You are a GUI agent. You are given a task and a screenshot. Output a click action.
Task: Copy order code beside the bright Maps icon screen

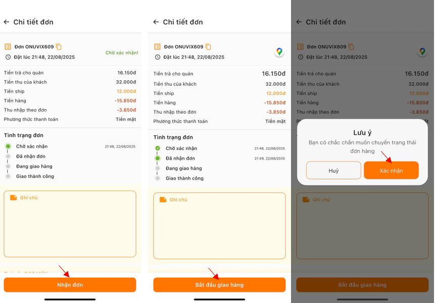(x=208, y=47)
